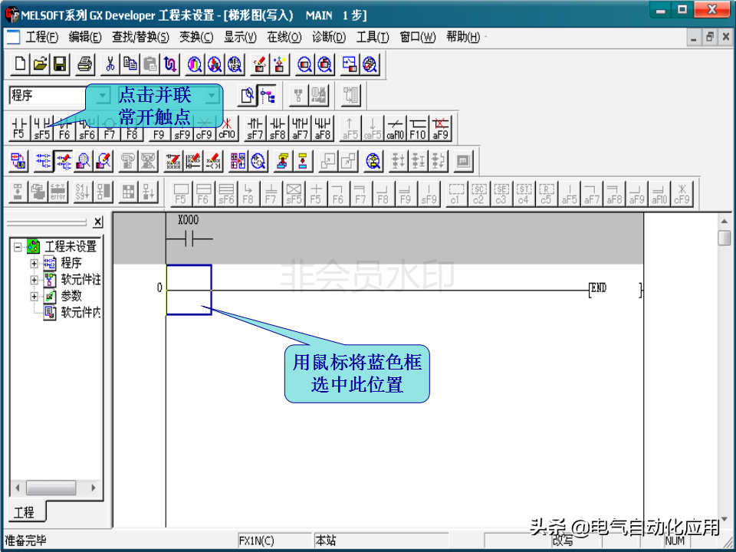Delete vertical line with cF10 button
Viewport: 736px width, 552px height.
coord(227,128)
